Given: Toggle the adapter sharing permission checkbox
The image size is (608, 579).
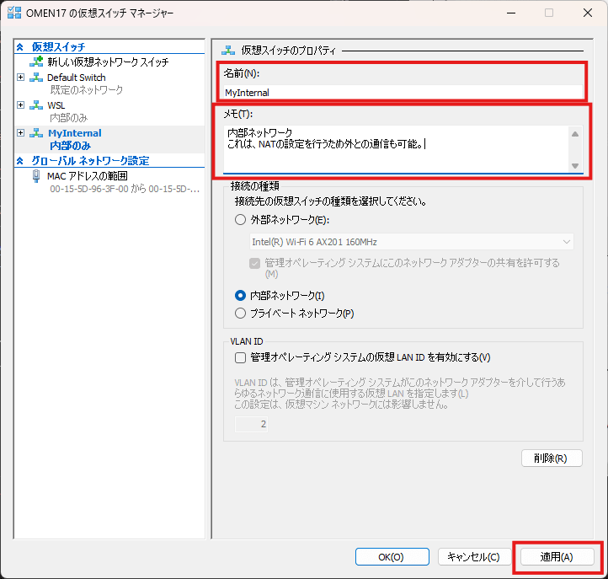Looking at the screenshot, I should (255, 264).
